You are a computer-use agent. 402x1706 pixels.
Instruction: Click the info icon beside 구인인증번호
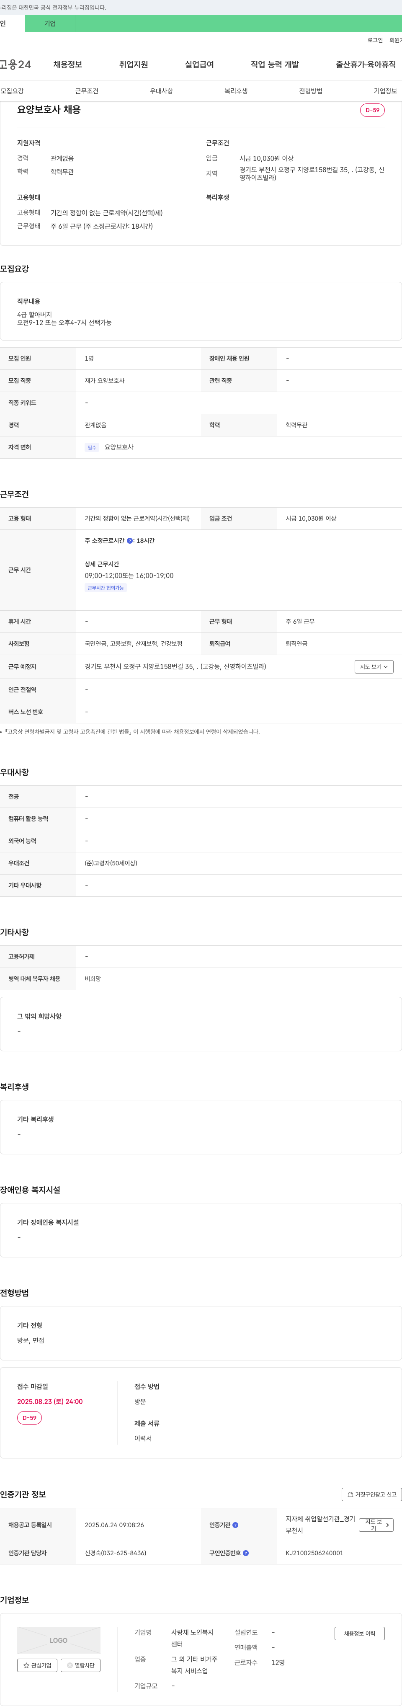tap(246, 1553)
